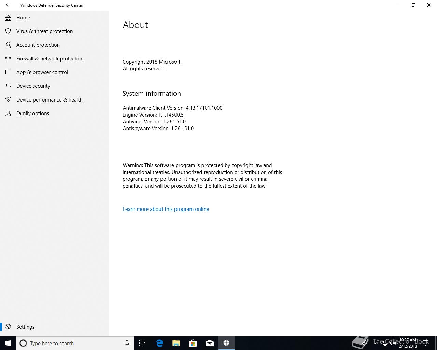Image resolution: width=437 pixels, height=350 pixels.
Task: Focus the Type here to search box
Action: pyautogui.click(x=75, y=343)
